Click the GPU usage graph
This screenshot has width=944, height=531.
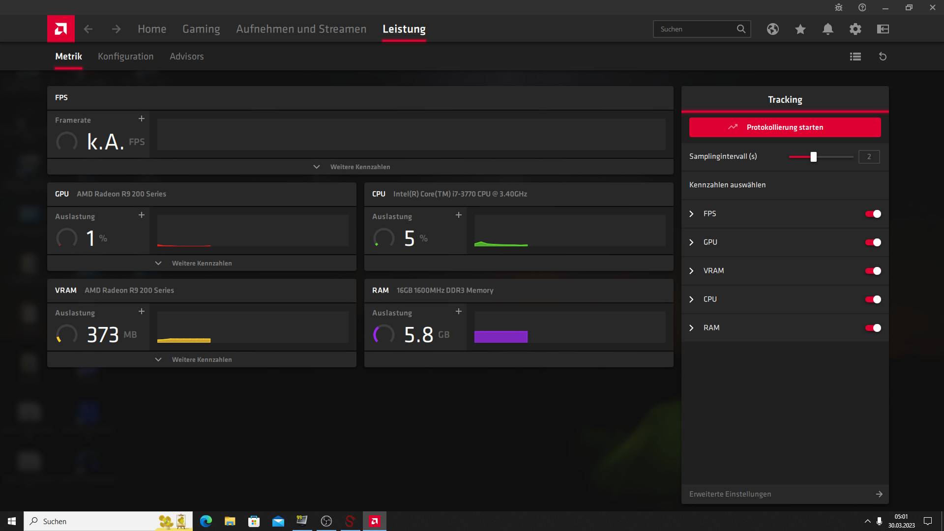click(253, 231)
